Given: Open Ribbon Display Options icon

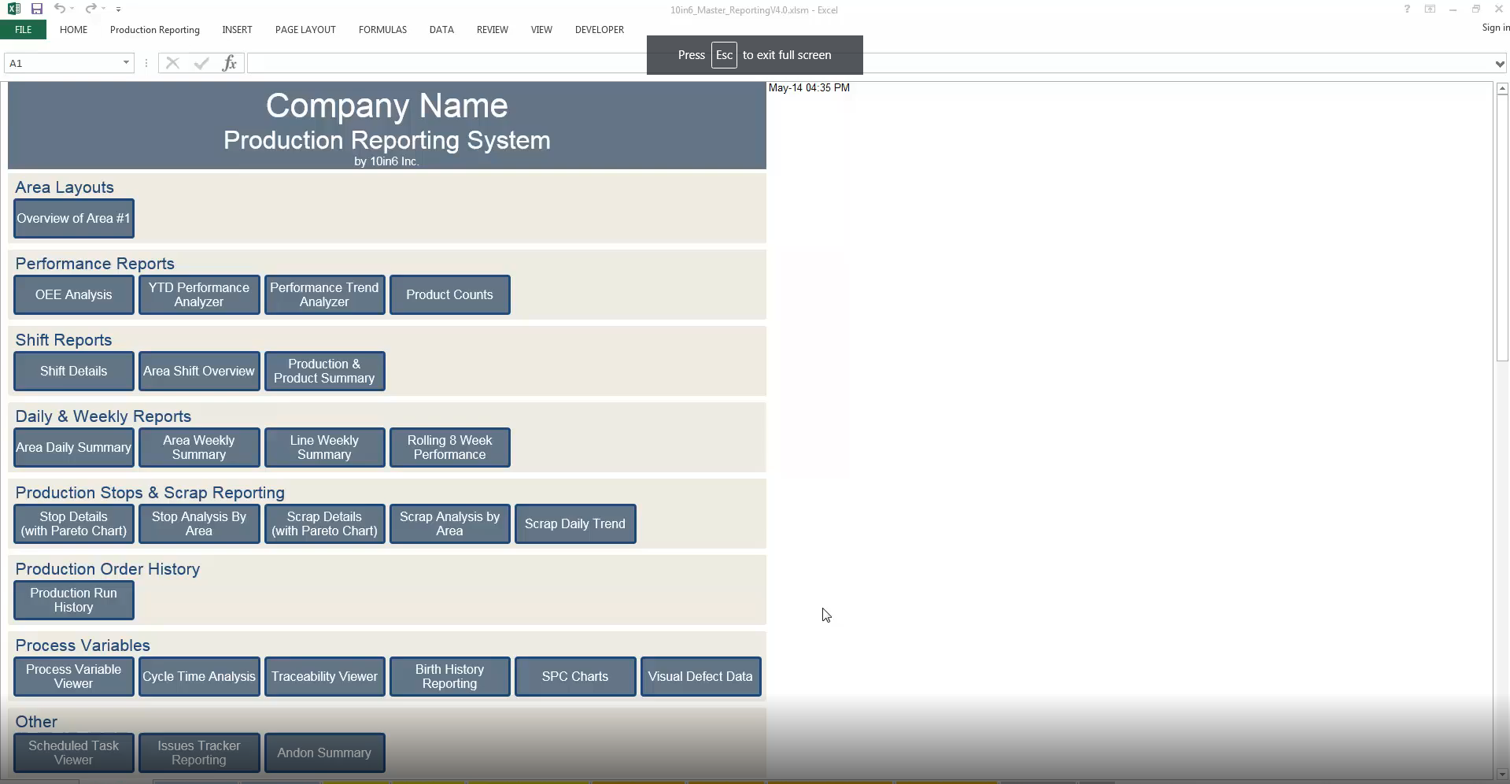Looking at the screenshot, I should point(1429,9).
